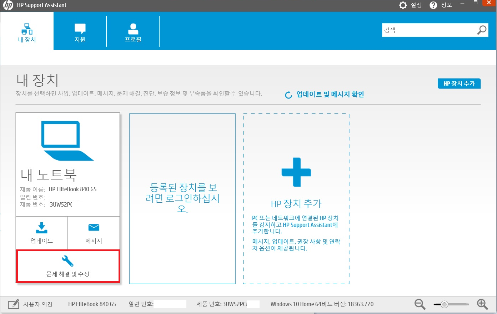497x314 pixels.
Task: Click the large plus icon to add device
Action: [x=296, y=172]
